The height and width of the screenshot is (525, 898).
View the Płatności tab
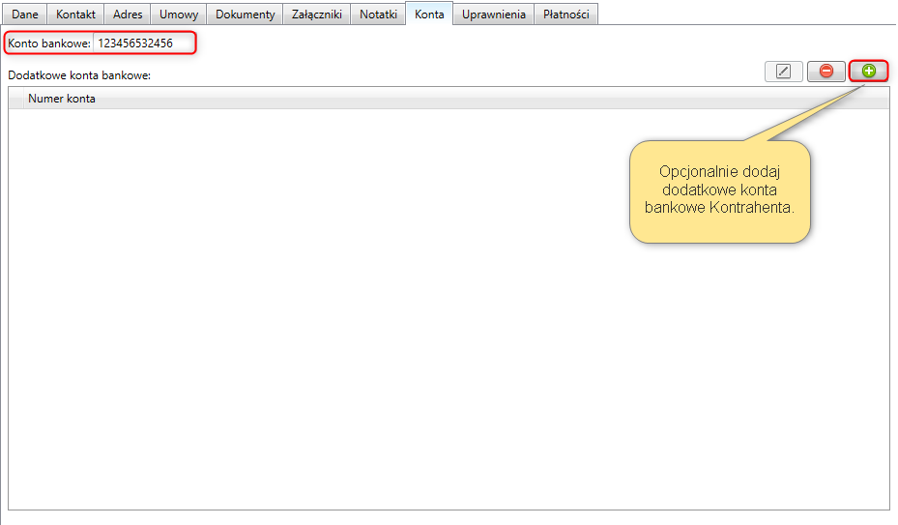(x=566, y=15)
